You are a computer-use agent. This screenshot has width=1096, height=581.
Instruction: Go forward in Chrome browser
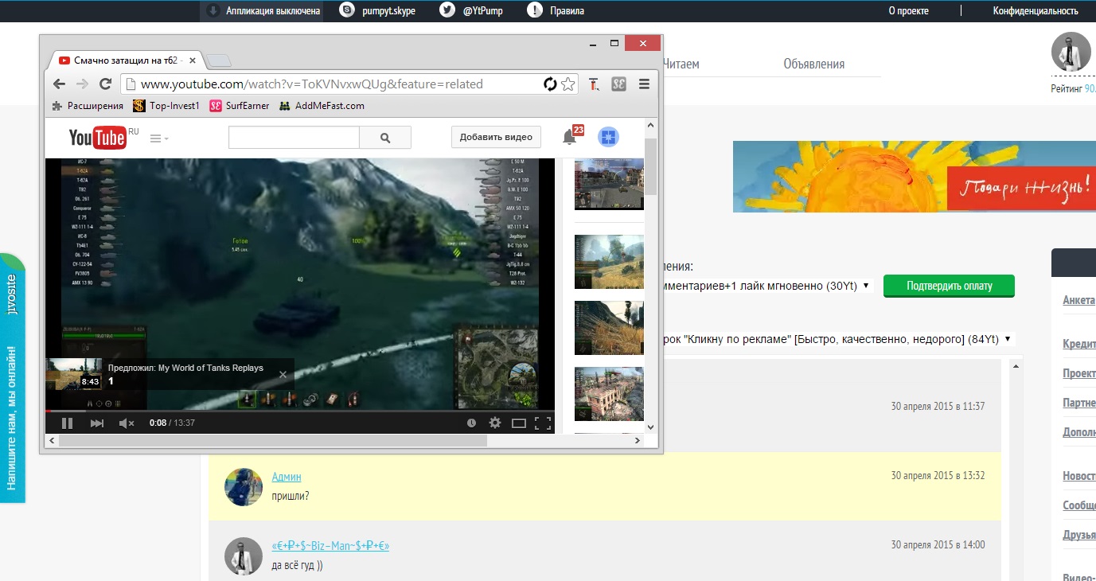(x=82, y=84)
